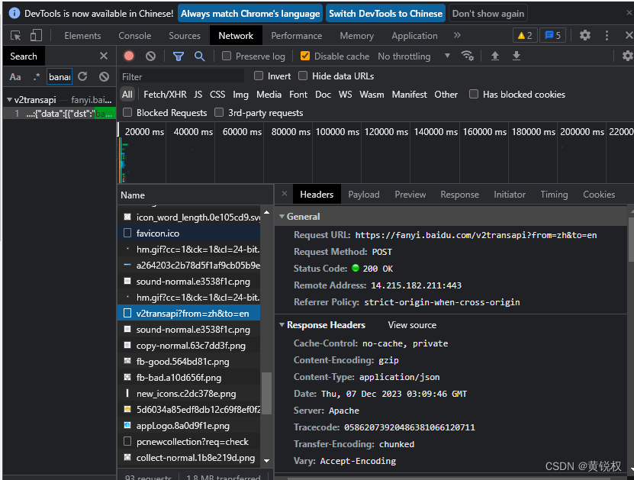Image resolution: width=634 pixels, height=480 pixels.
Task: Click the red record network log button
Action: click(x=129, y=56)
